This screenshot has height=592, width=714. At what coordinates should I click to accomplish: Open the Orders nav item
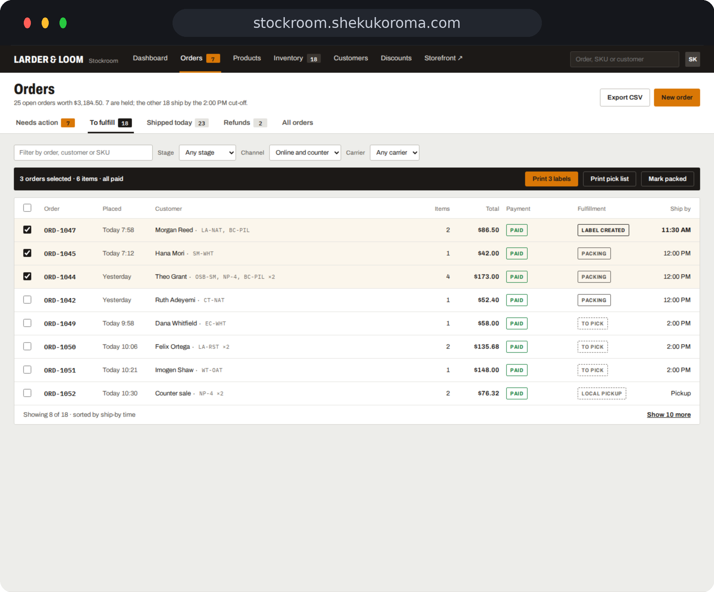click(200, 58)
